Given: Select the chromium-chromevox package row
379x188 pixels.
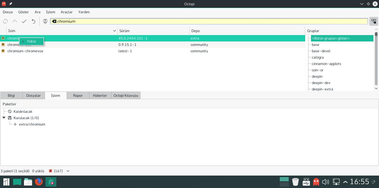Looking at the screenshot, I should [x=153, y=51].
